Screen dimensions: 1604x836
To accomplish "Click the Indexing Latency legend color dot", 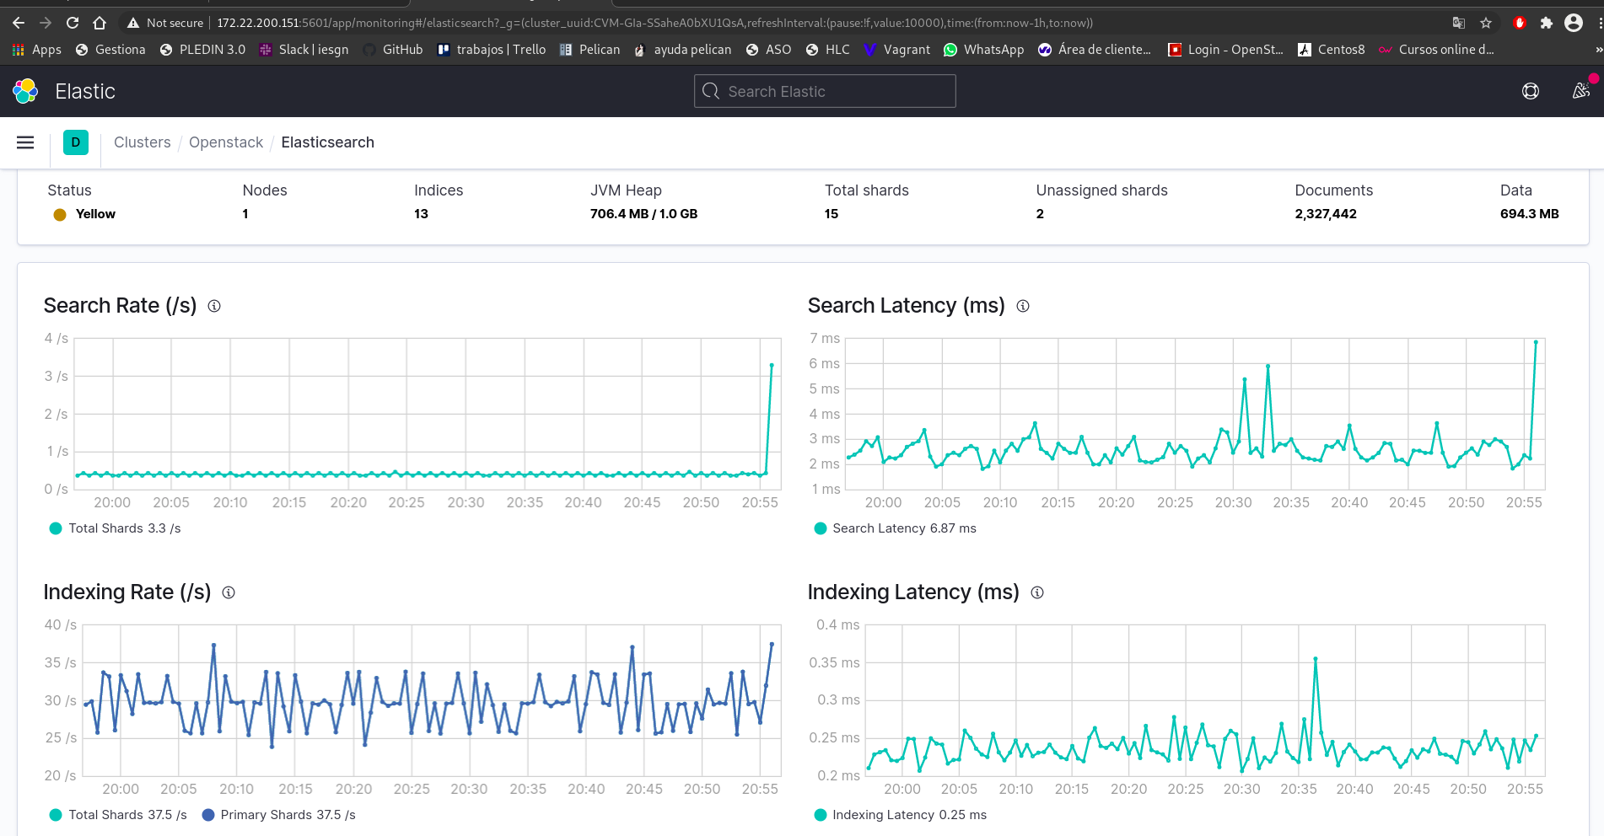I will 820,815.
